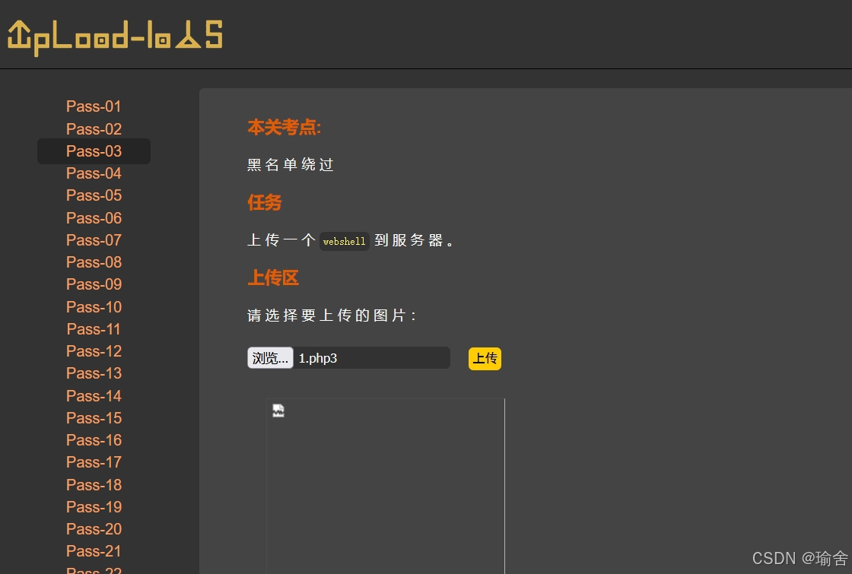Click the webshell code tag
Screen dimensions: 852x574
pyautogui.click(x=344, y=241)
